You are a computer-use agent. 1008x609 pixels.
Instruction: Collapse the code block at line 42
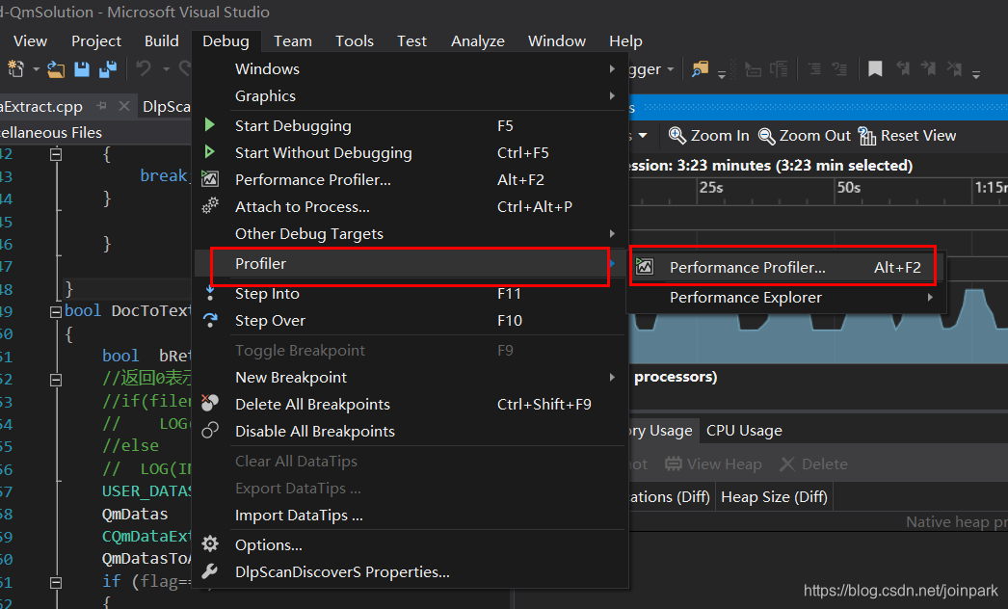pyautogui.click(x=56, y=154)
